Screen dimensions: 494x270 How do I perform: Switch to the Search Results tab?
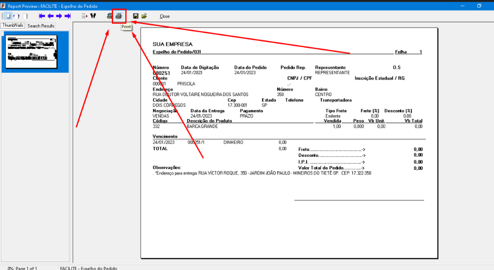tap(41, 26)
